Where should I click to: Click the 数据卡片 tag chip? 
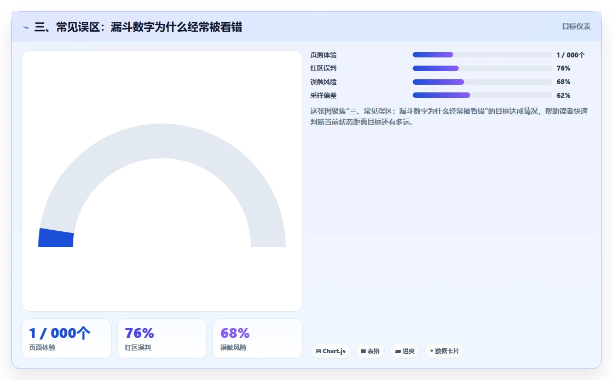[444, 350]
